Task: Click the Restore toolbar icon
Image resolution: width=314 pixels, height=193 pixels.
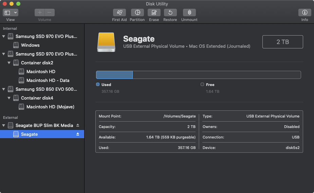Action: pyautogui.click(x=170, y=13)
